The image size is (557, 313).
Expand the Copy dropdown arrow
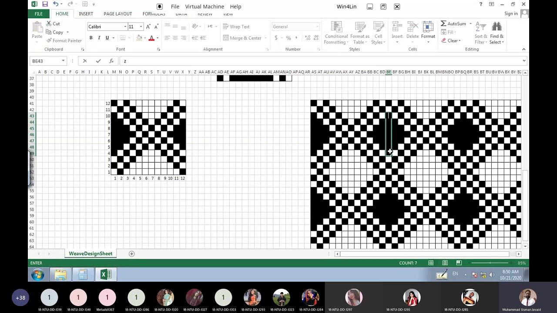pos(67,32)
